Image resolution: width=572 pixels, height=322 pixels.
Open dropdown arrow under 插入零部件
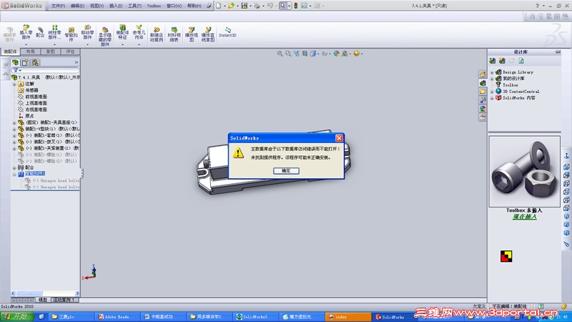tap(26, 44)
